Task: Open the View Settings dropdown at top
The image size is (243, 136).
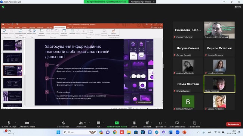Action: pos(142,2)
